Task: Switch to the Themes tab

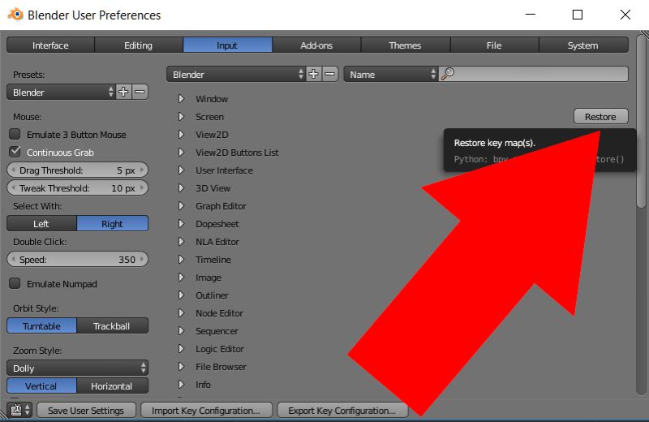Action: (x=406, y=45)
